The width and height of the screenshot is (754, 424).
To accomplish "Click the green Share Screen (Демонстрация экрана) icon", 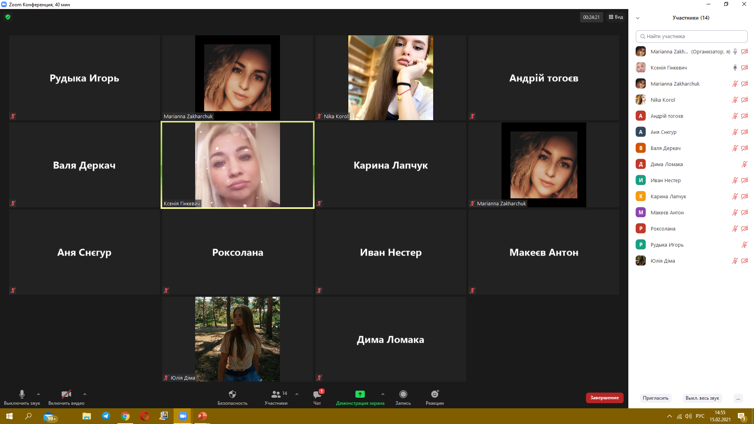I will pyautogui.click(x=360, y=394).
